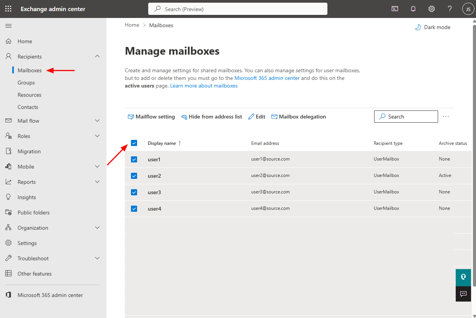Click the teal support headset icon
The image size is (476, 318).
pyautogui.click(x=463, y=277)
